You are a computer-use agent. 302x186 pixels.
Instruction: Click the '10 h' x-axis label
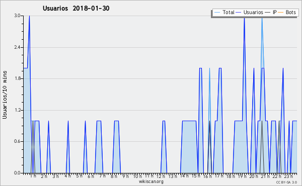tap(137, 176)
